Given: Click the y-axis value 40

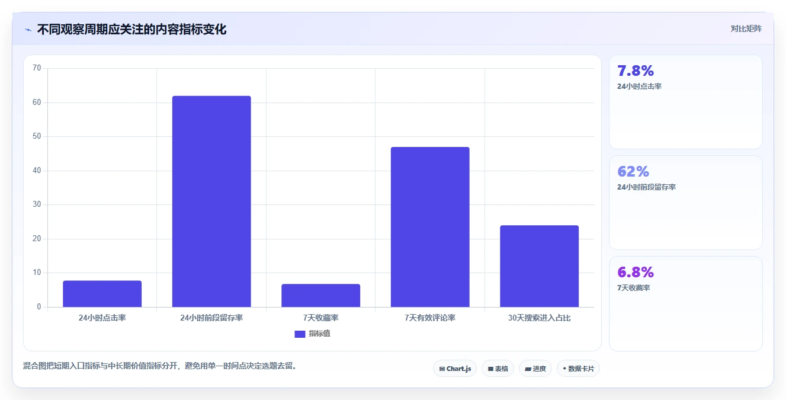Looking at the screenshot, I should pos(37,171).
